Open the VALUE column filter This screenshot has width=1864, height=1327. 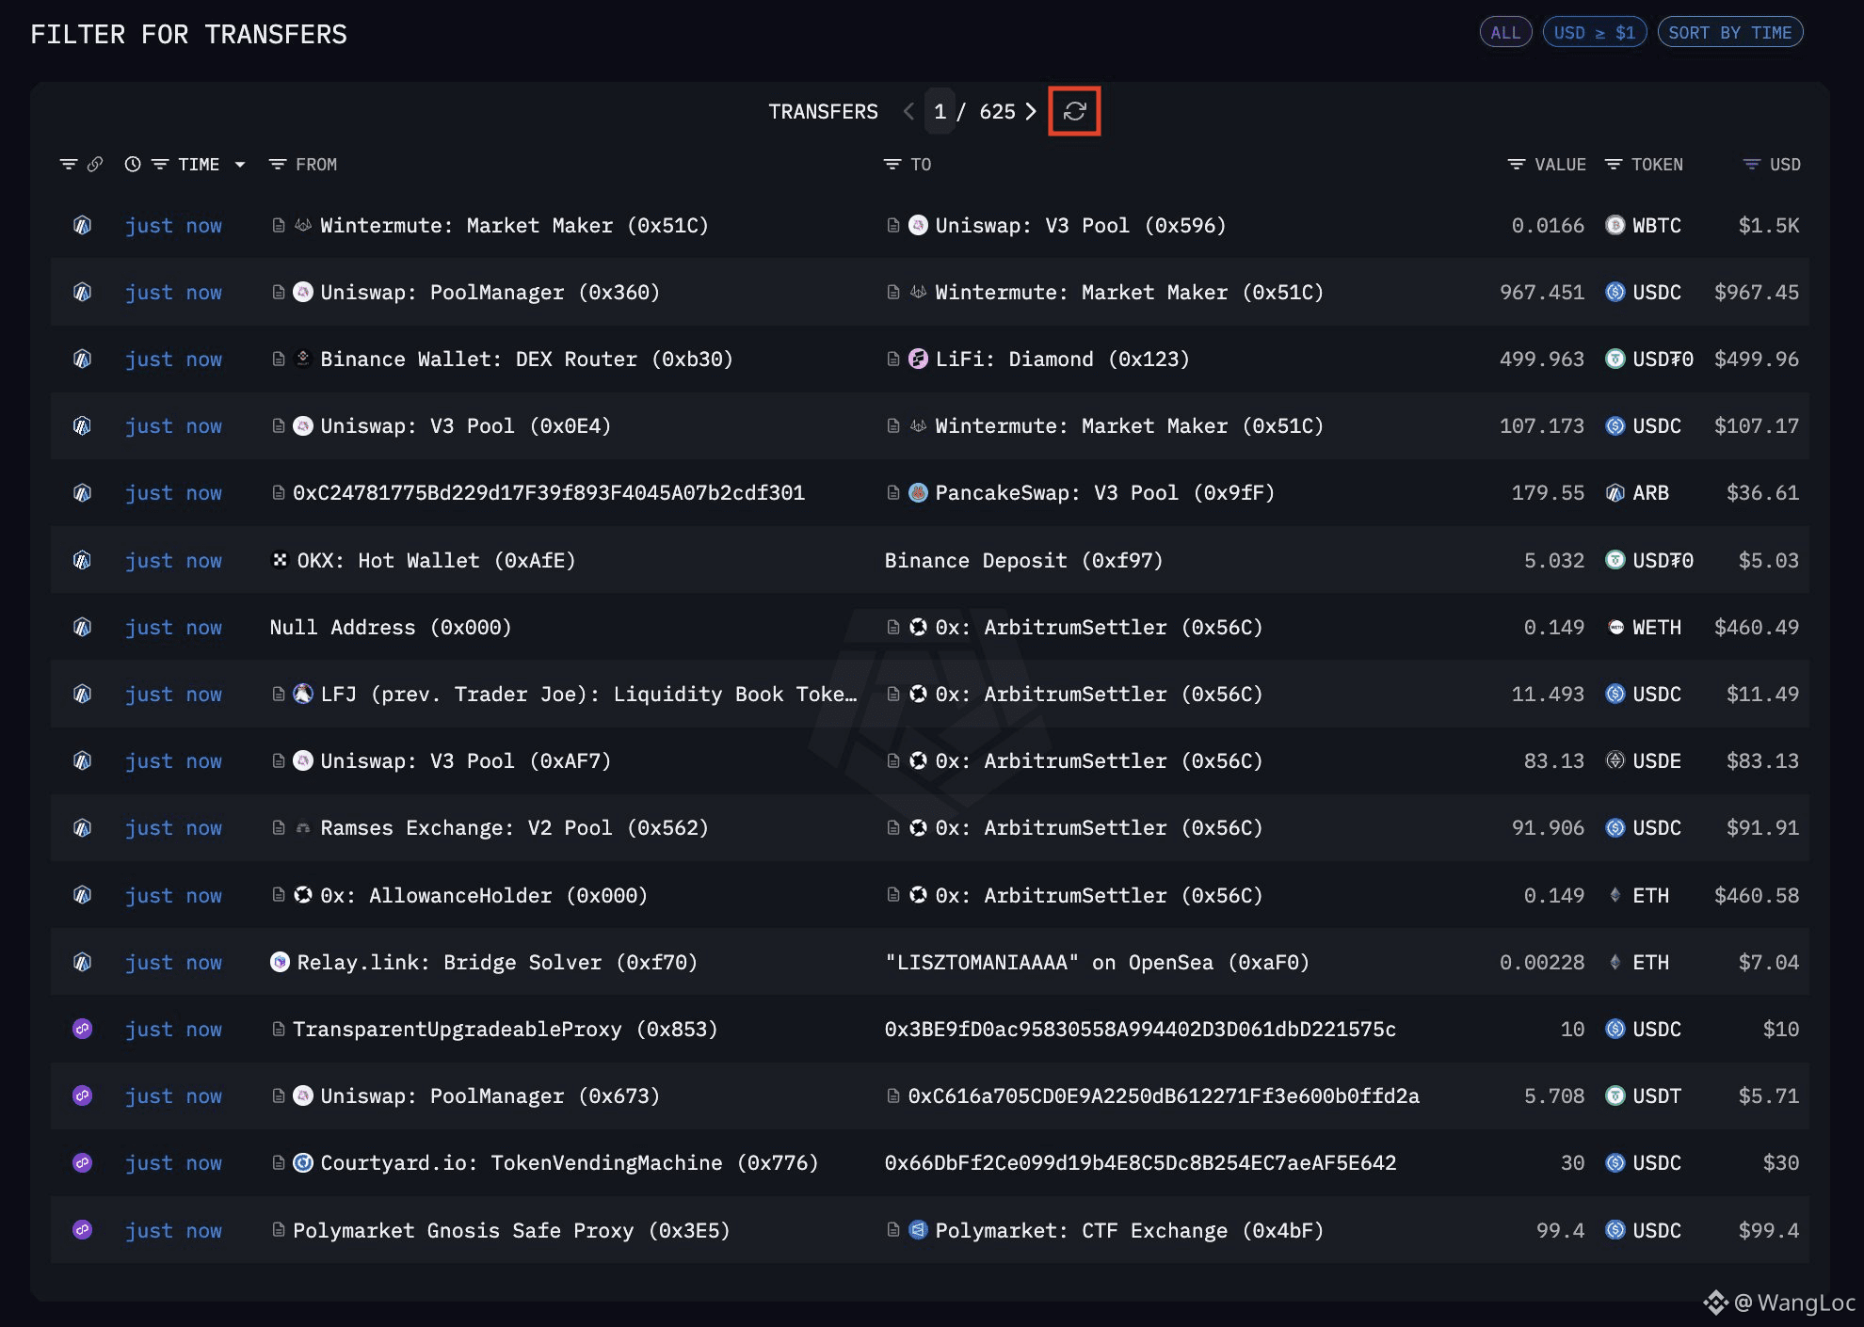pyautogui.click(x=1516, y=165)
